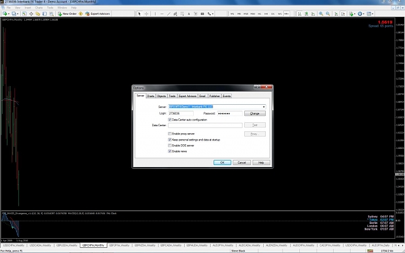The image size is (405, 253).
Task: Toggle the Chart Shift icon
Action: click(343, 14)
